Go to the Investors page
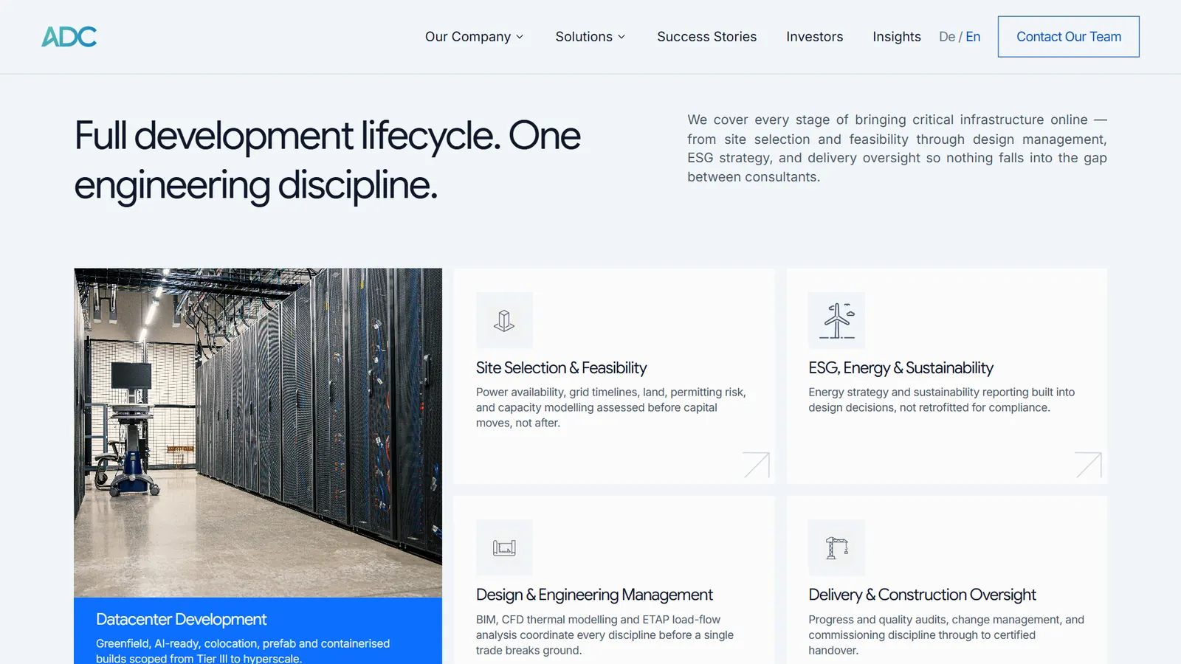Screen dimensions: 1181x664 coord(815,37)
